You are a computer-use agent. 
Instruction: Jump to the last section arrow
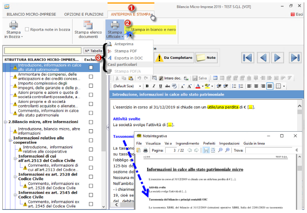(x=295, y=58)
